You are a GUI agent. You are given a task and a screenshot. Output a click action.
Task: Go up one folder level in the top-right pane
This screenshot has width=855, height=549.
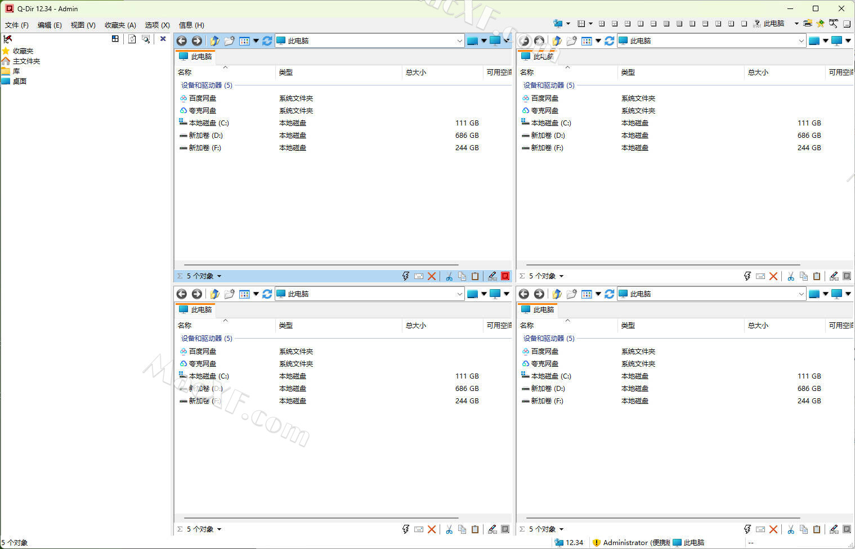[x=557, y=41]
